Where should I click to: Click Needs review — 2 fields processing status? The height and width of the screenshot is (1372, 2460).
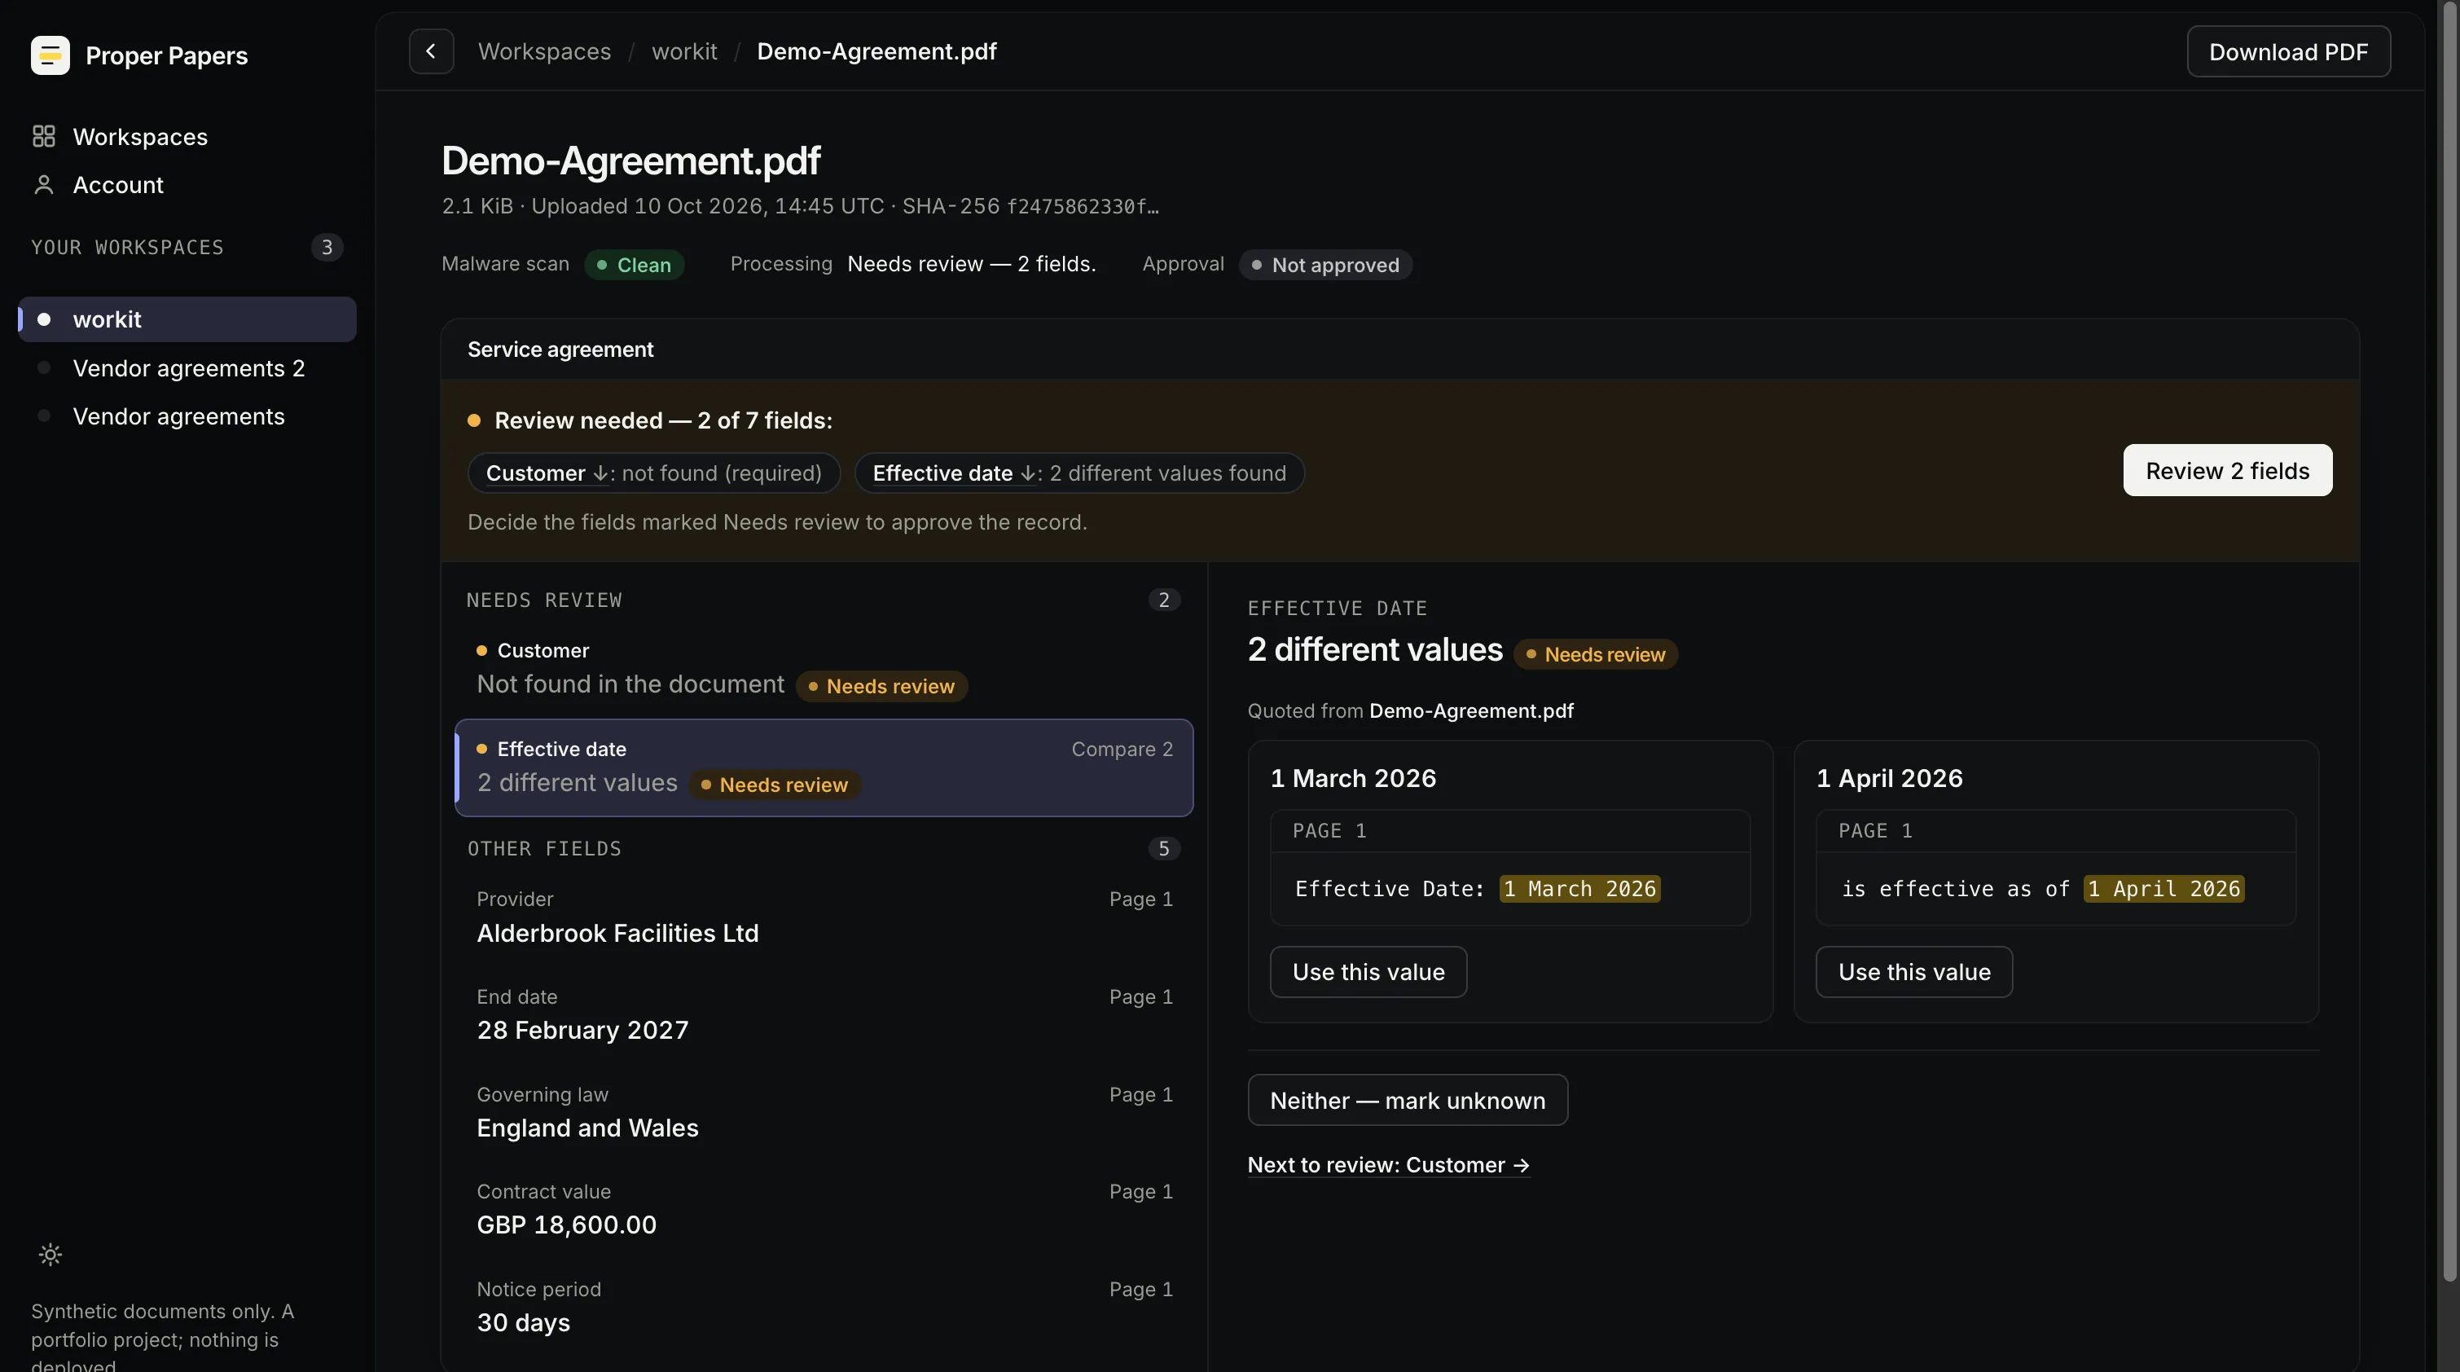[x=971, y=264]
